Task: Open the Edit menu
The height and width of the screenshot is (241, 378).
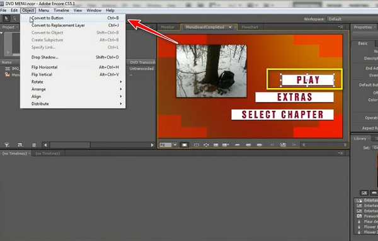Action: coord(14,10)
